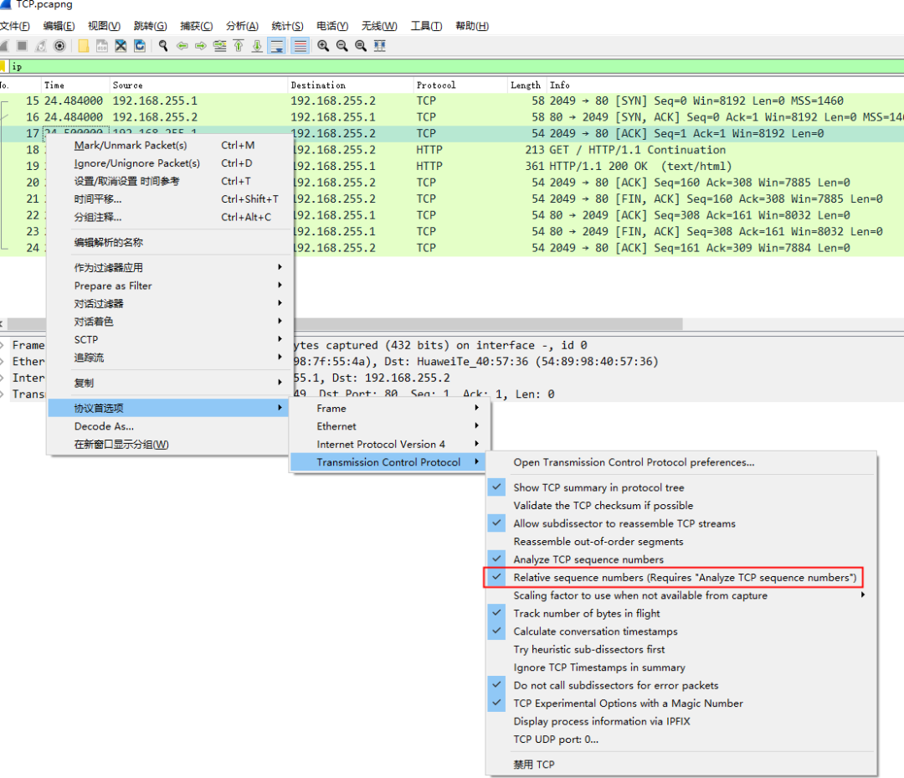
Task: Toggle auto-scroll during live capture icon
Action: tap(277, 45)
